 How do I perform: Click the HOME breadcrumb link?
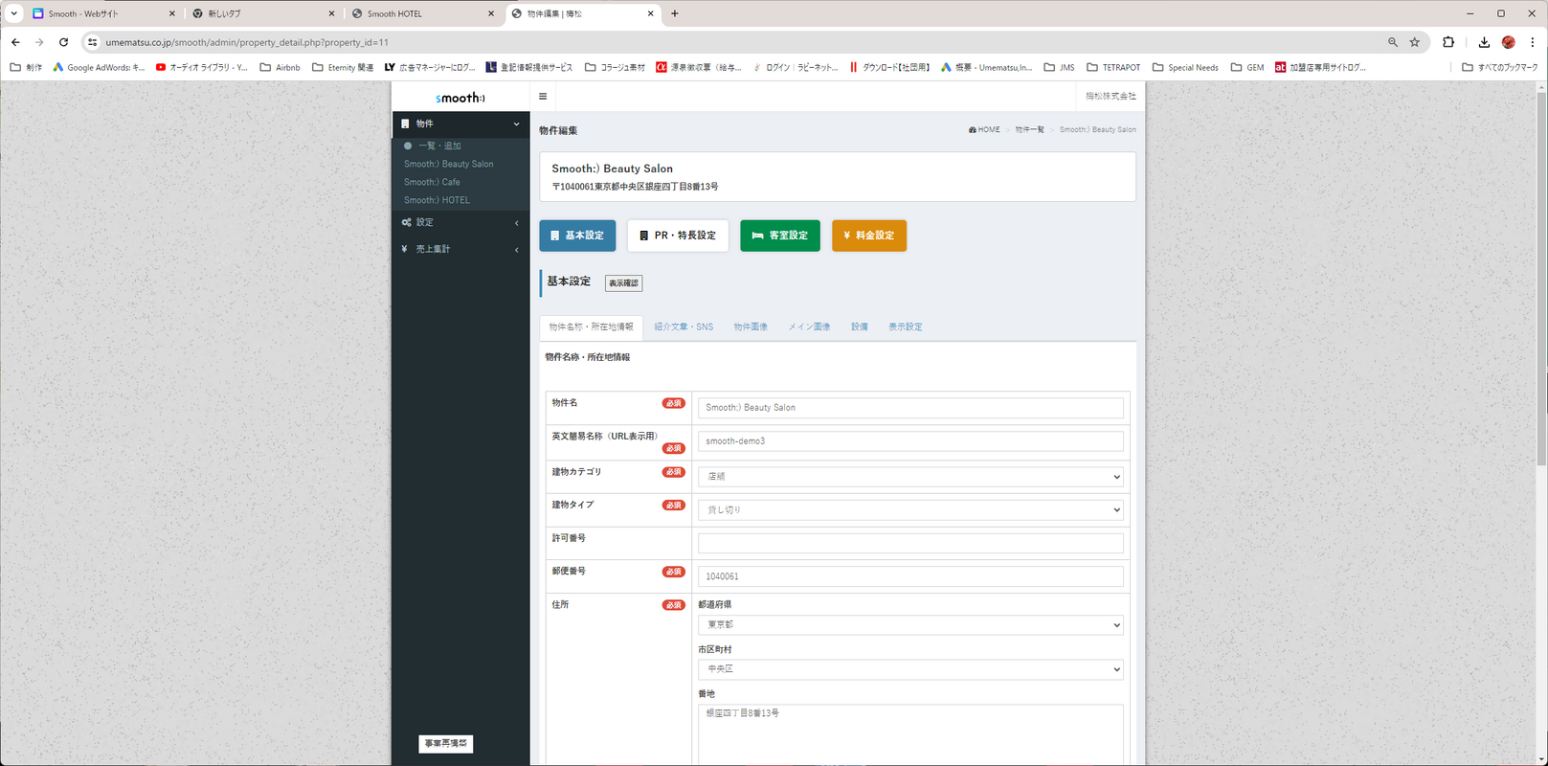click(x=984, y=130)
